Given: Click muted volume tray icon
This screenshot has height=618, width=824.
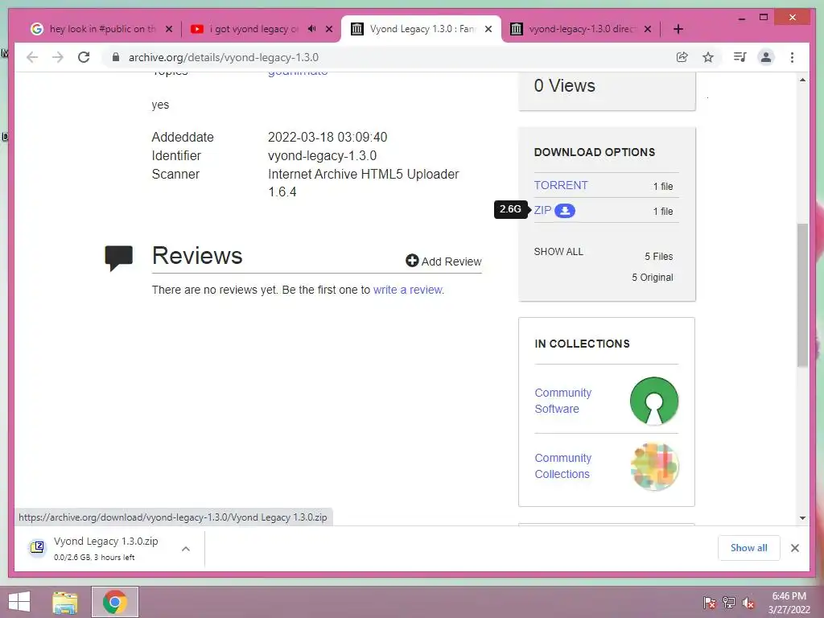Looking at the screenshot, I should point(748,602).
